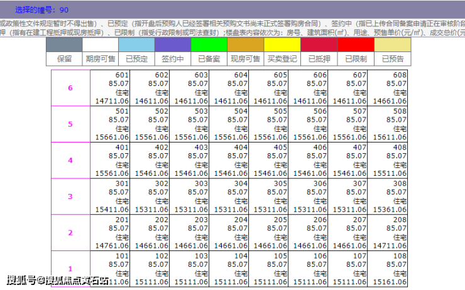This screenshot has height=290, width=465.
Task: Click the 已预告 legend label
Action: pyautogui.click(x=392, y=59)
